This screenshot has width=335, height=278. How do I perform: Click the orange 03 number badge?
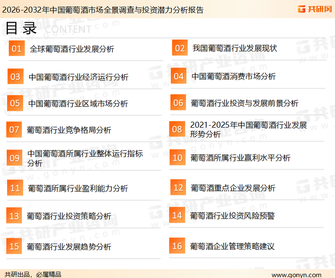click(15, 76)
